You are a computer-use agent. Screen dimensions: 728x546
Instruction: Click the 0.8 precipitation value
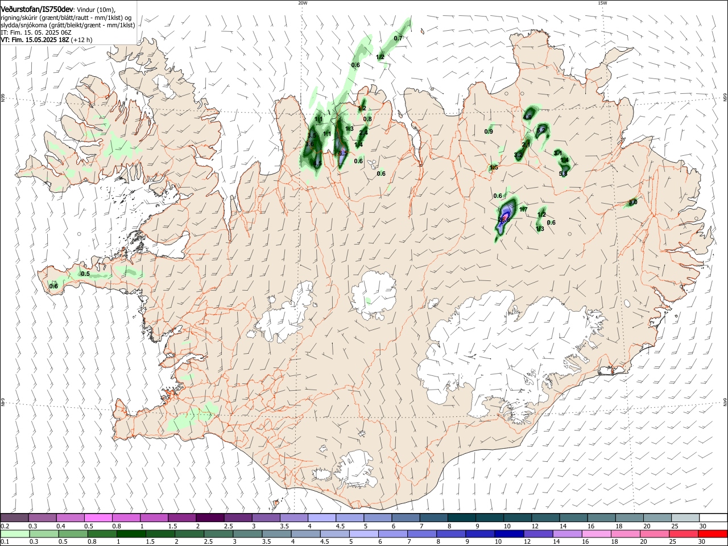367,119
